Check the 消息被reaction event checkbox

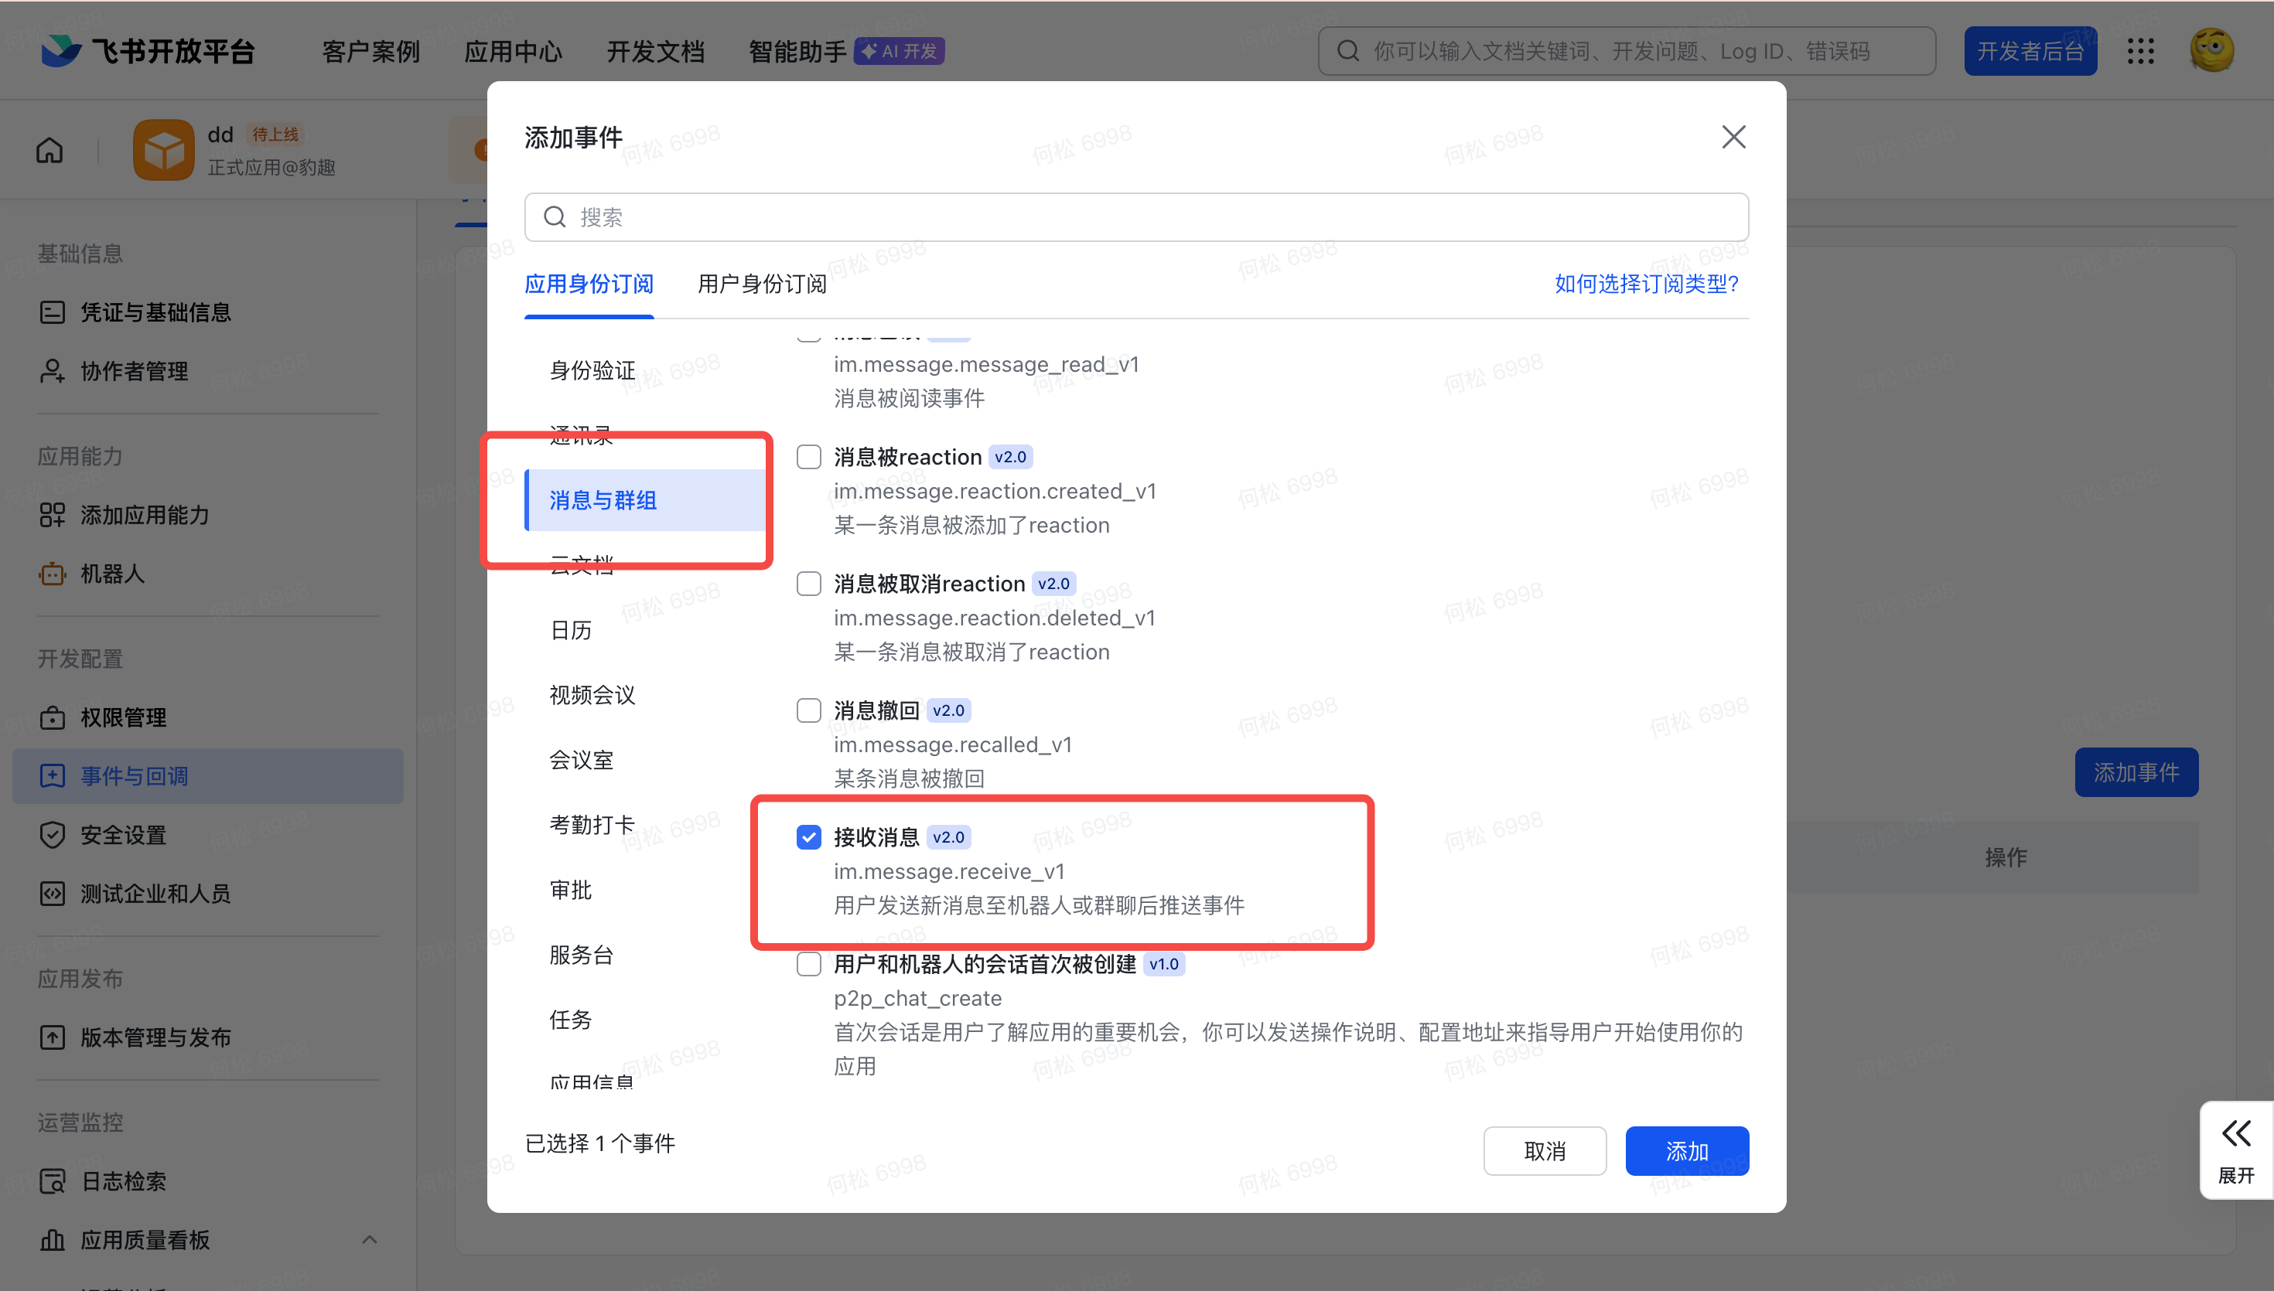pyautogui.click(x=808, y=457)
